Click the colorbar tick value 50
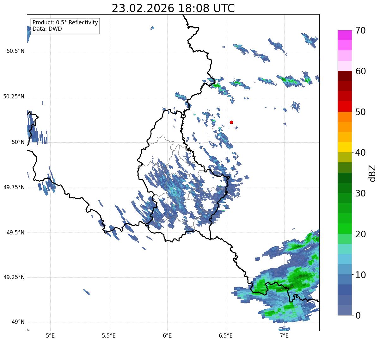This screenshot has height=342, width=380. 360,112
